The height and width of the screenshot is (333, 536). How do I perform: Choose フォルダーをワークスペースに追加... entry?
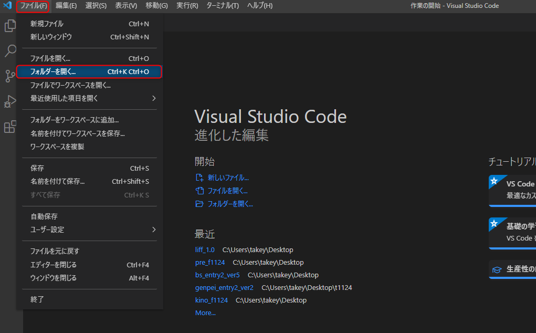90,120
